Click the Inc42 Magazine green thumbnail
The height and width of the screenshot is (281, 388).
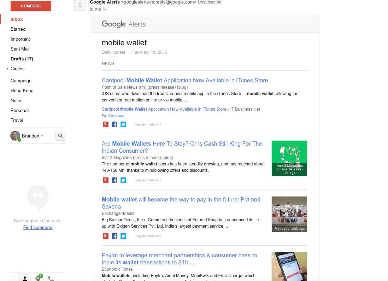coord(289,158)
